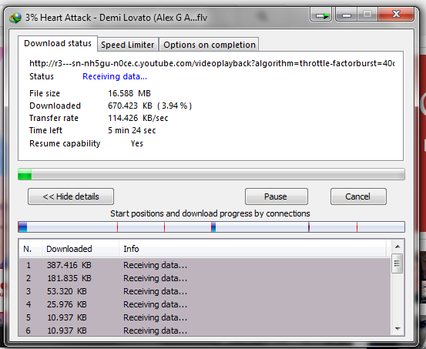The width and height of the screenshot is (426, 349).
Task: Select connection row number 5
Action: click(x=205, y=317)
